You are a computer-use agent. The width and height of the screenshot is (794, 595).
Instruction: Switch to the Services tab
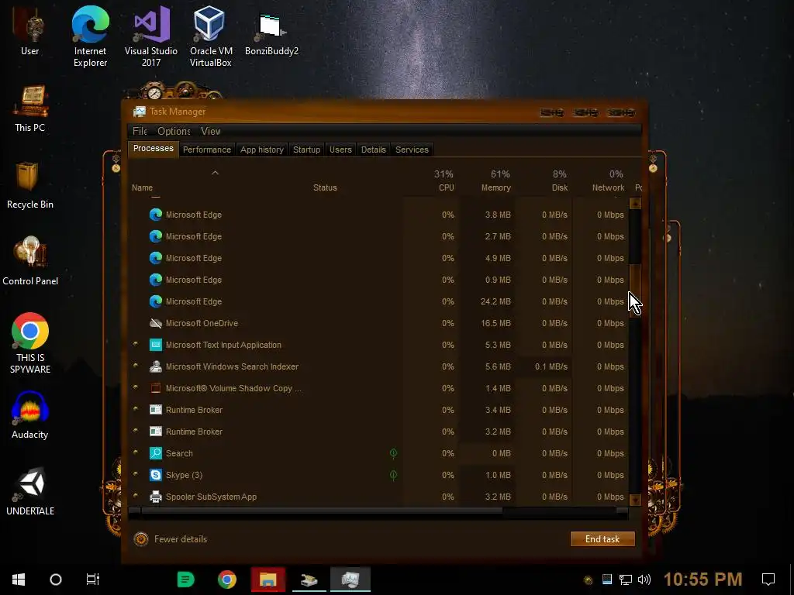pos(412,150)
